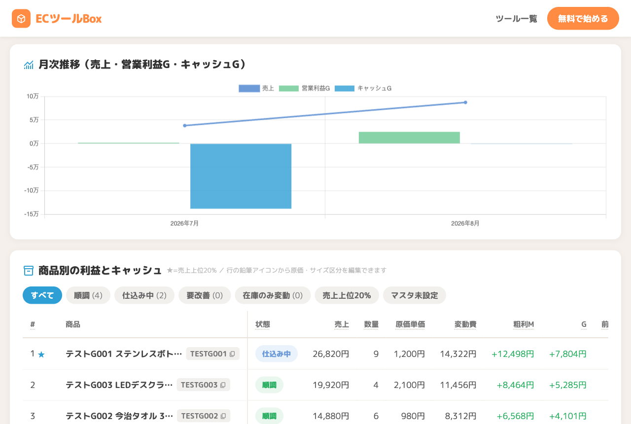Image resolution: width=631 pixels, height=424 pixels.
Task: Click the 2026年7月 キャッシュG blue bar
Action: coord(241,176)
